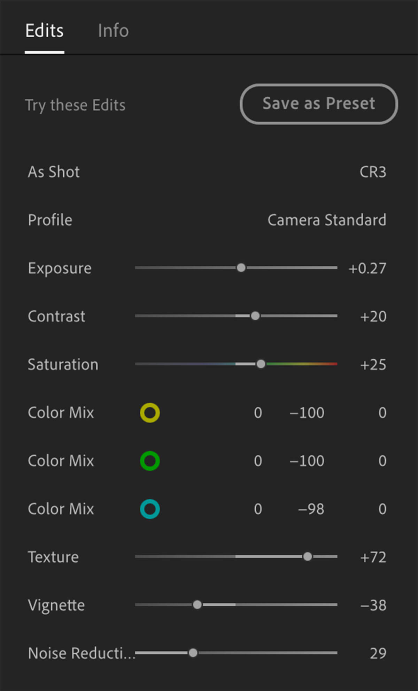Click the Try these Edits label
418x691 pixels.
[75, 105]
